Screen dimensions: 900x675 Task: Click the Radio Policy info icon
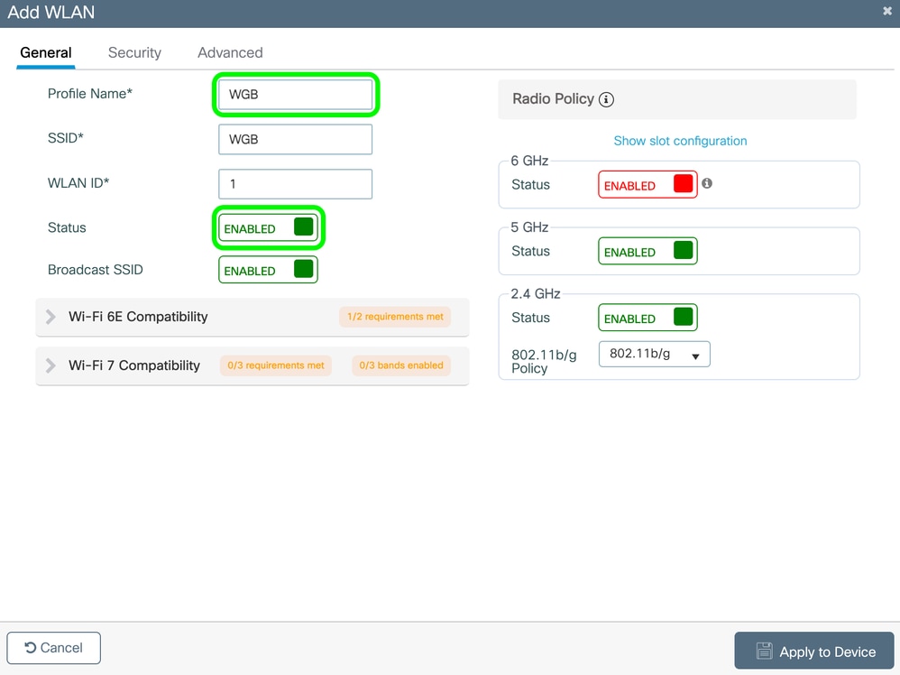(606, 99)
